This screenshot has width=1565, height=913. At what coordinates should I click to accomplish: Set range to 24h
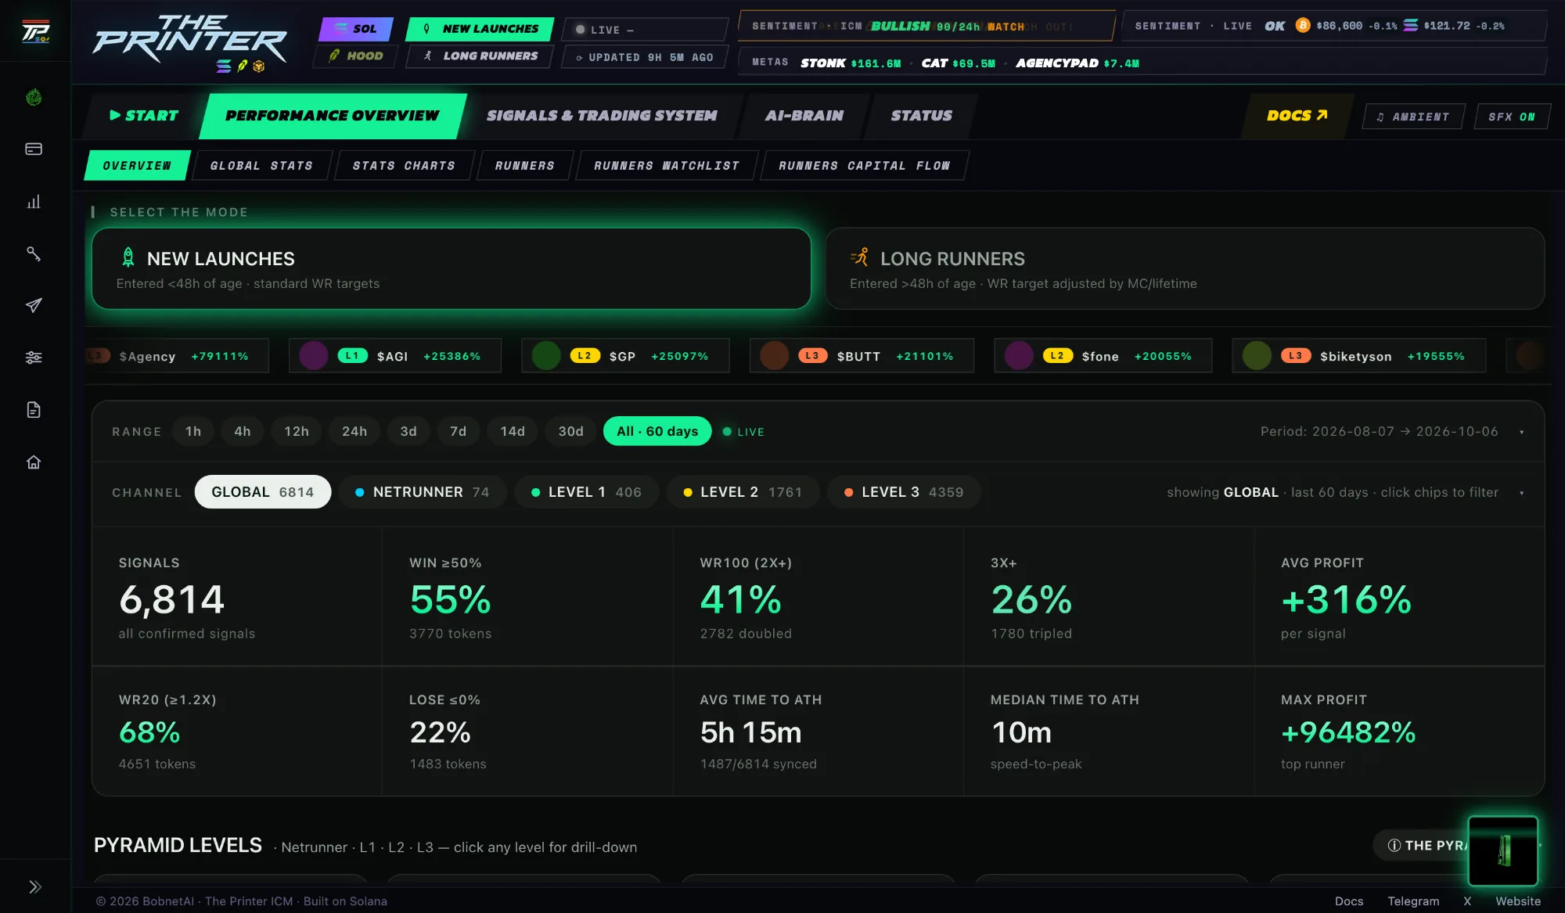pos(354,431)
